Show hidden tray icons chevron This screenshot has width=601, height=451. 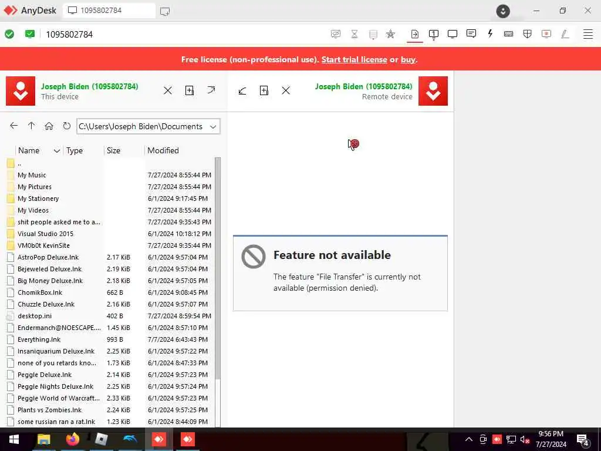click(x=469, y=439)
